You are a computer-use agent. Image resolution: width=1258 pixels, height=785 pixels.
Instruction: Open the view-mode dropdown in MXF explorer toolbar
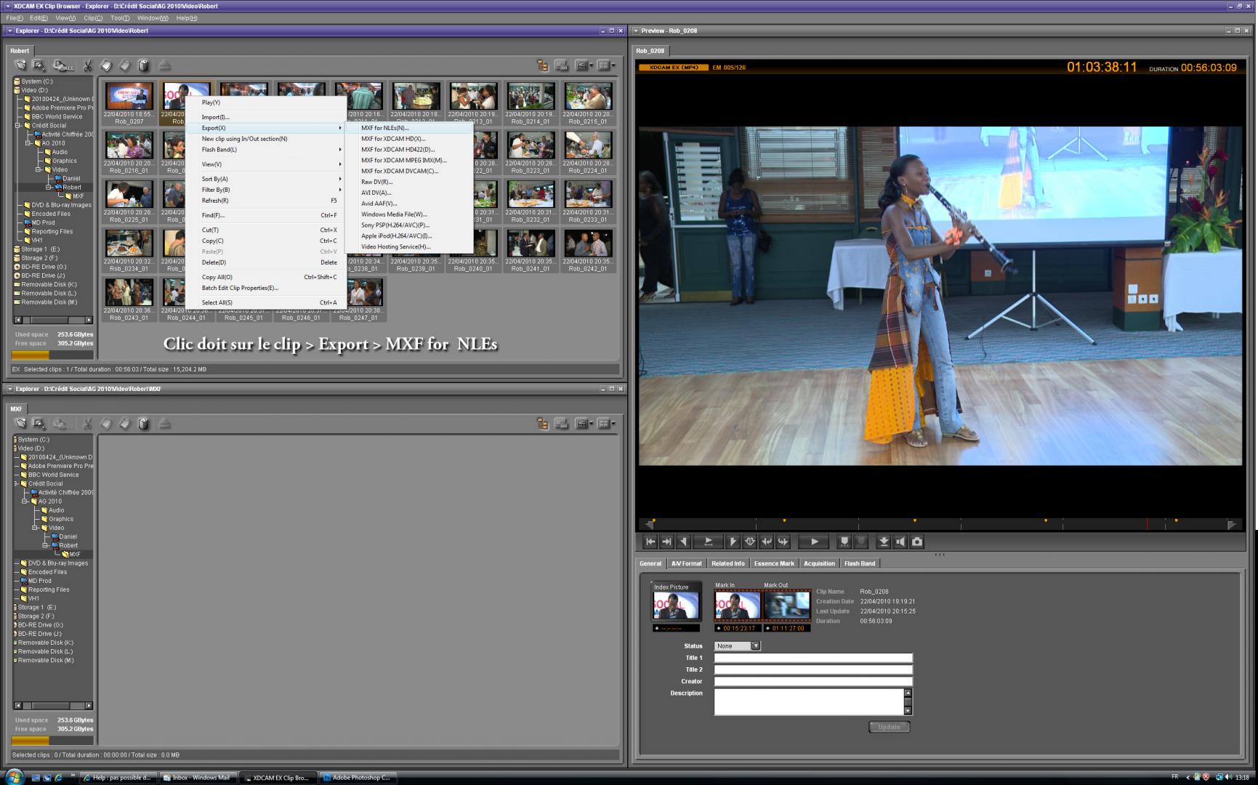point(605,423)
